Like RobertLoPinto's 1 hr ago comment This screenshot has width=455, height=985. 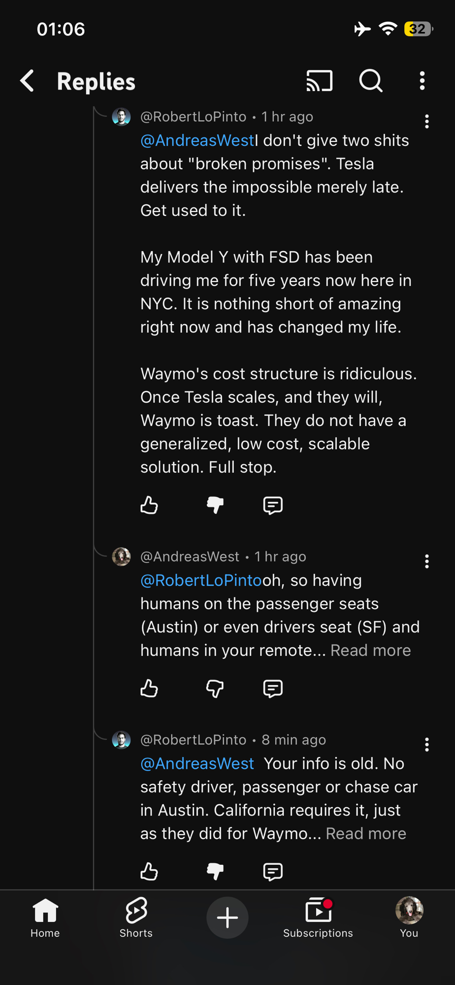point(149,505)
